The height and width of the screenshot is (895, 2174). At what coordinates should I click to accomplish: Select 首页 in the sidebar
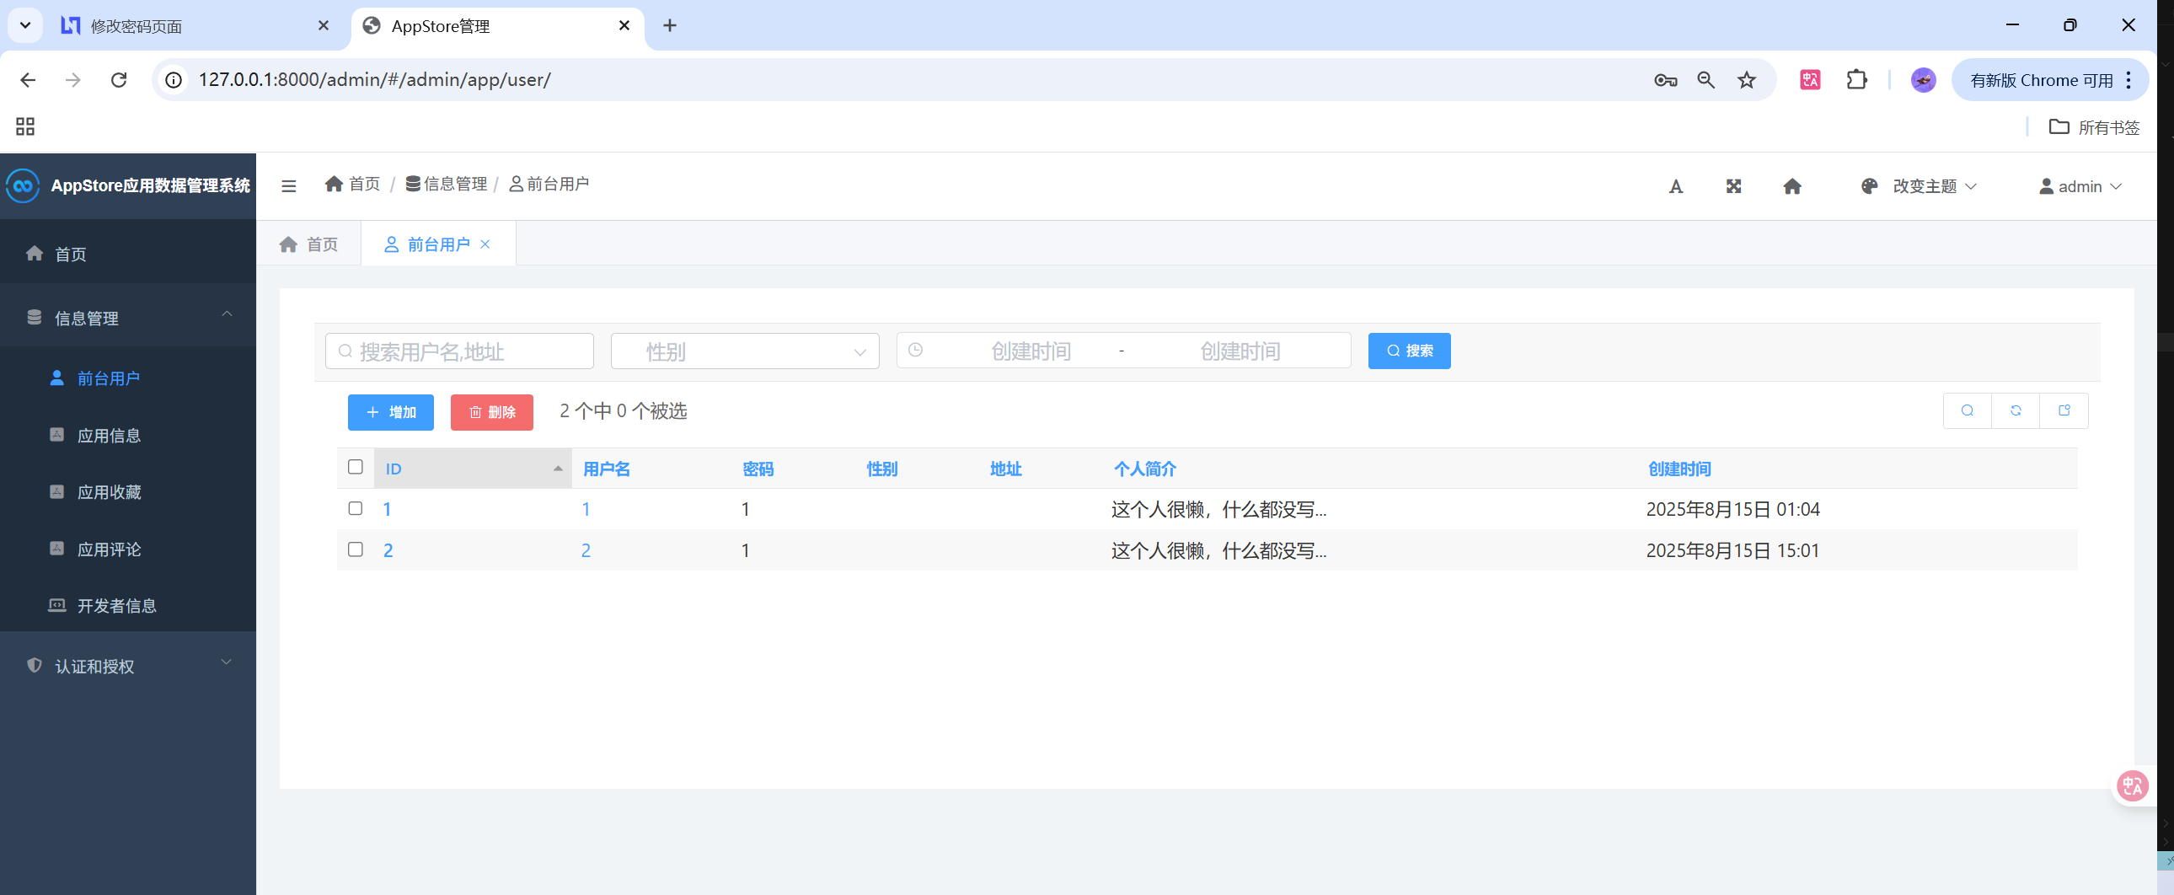point(128,254)
